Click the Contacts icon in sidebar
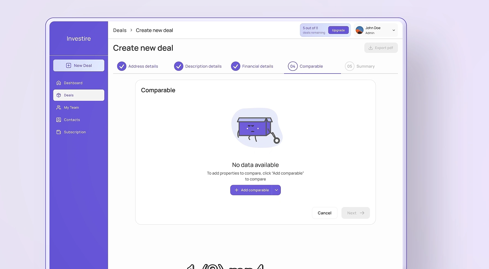Image resolution: width=489 pixels, height=269 pixels. coord(59,120)
